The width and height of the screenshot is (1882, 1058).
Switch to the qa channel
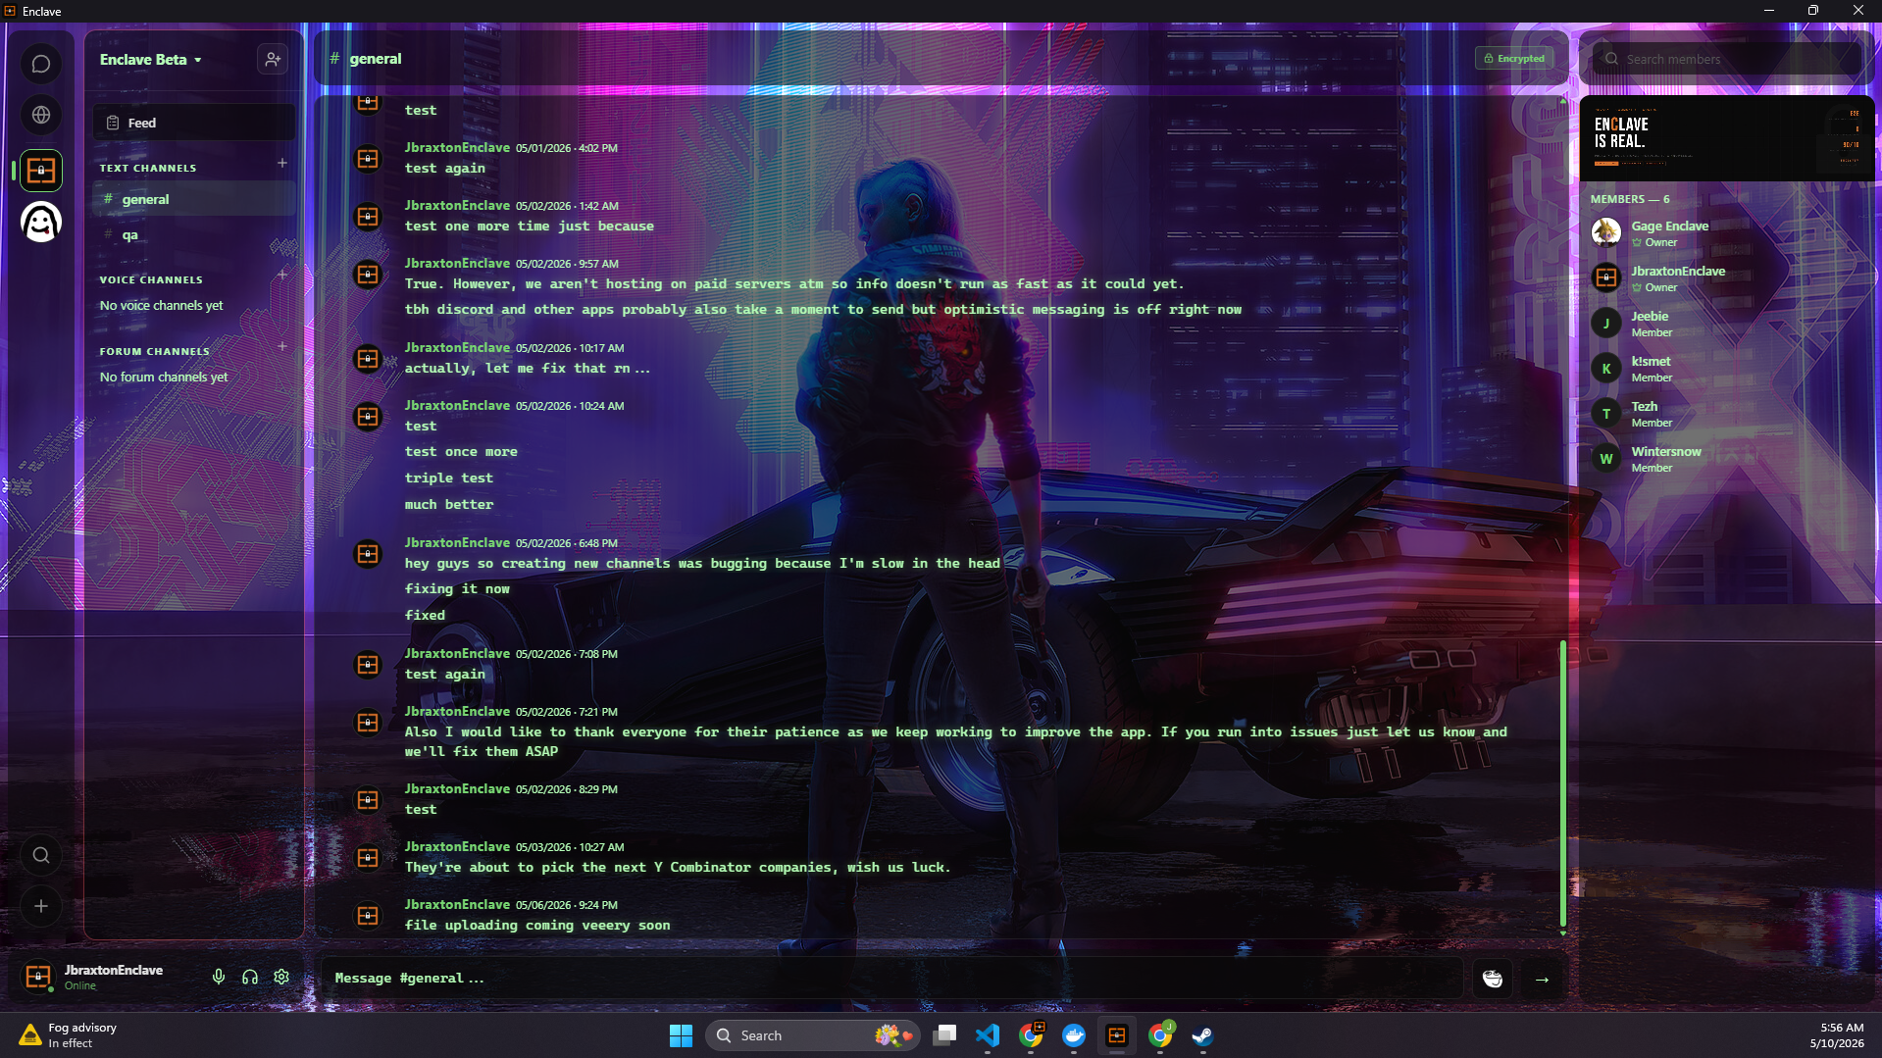194,235
